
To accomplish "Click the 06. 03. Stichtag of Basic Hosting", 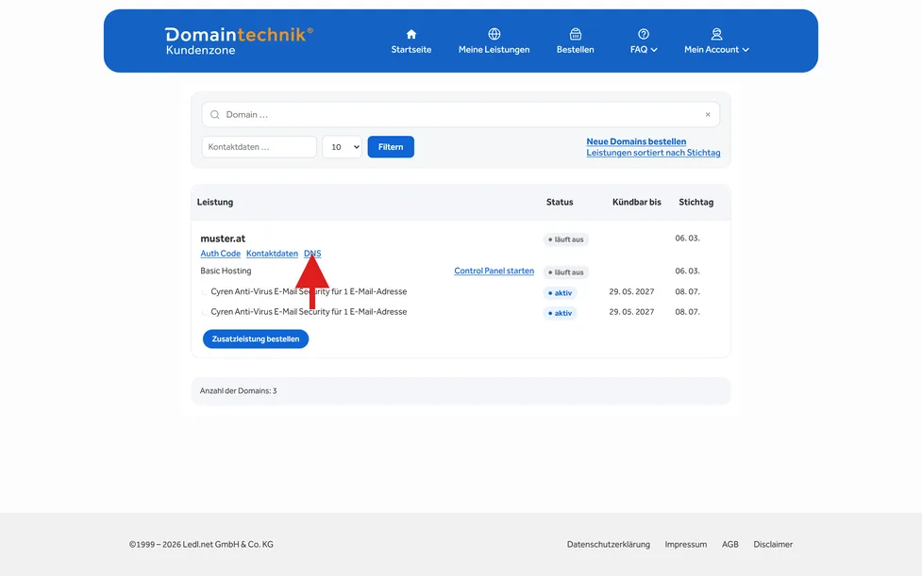I will pyautogui.click(x=687, y=272).
